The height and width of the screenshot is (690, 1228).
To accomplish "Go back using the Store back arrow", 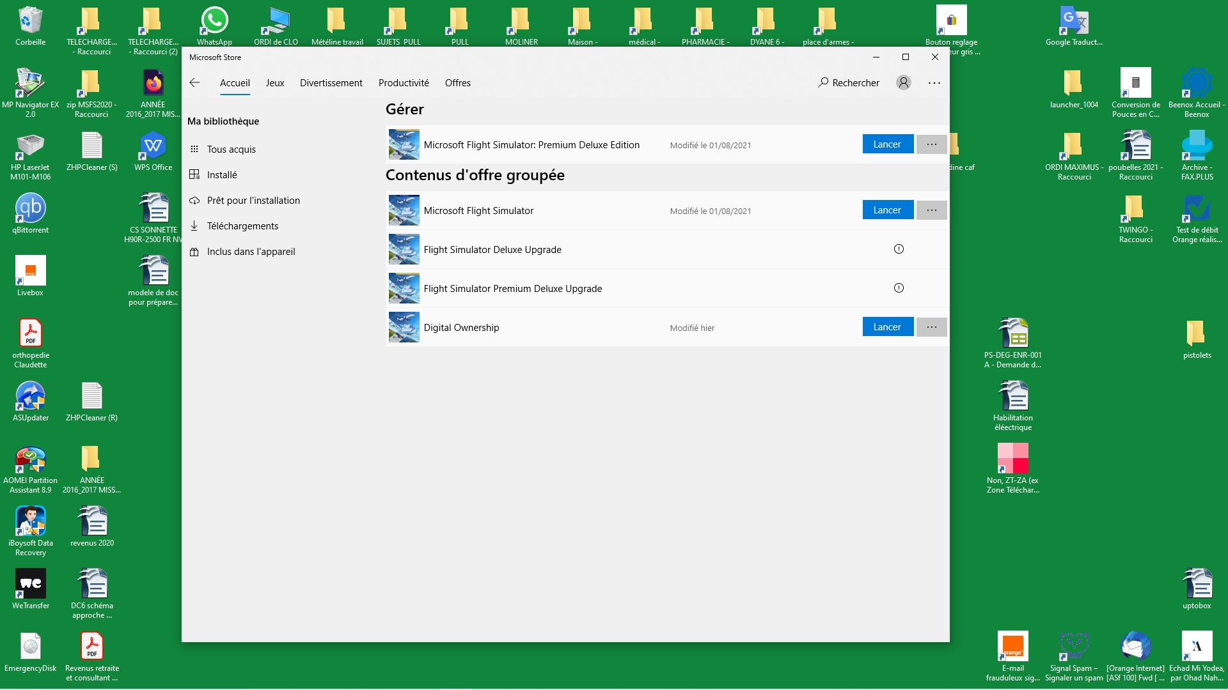I will point(195,82).
